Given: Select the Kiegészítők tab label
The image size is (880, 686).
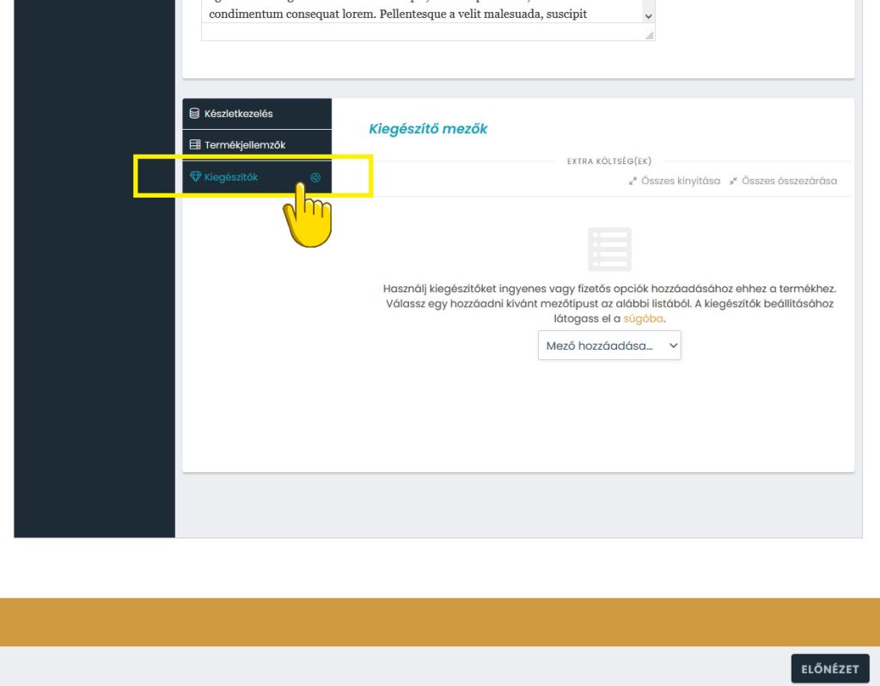Looking at the screenshot, I should [x=231, y=177].
